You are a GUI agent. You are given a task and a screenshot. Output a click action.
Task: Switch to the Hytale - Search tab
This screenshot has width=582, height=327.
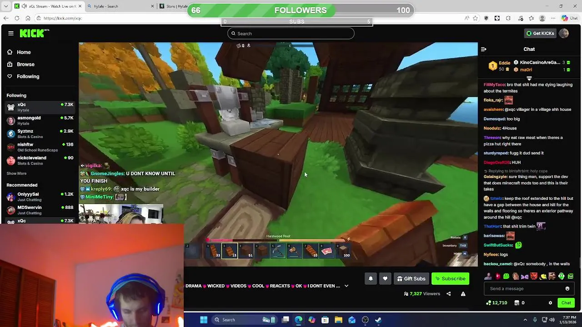(x=120, y=6)
